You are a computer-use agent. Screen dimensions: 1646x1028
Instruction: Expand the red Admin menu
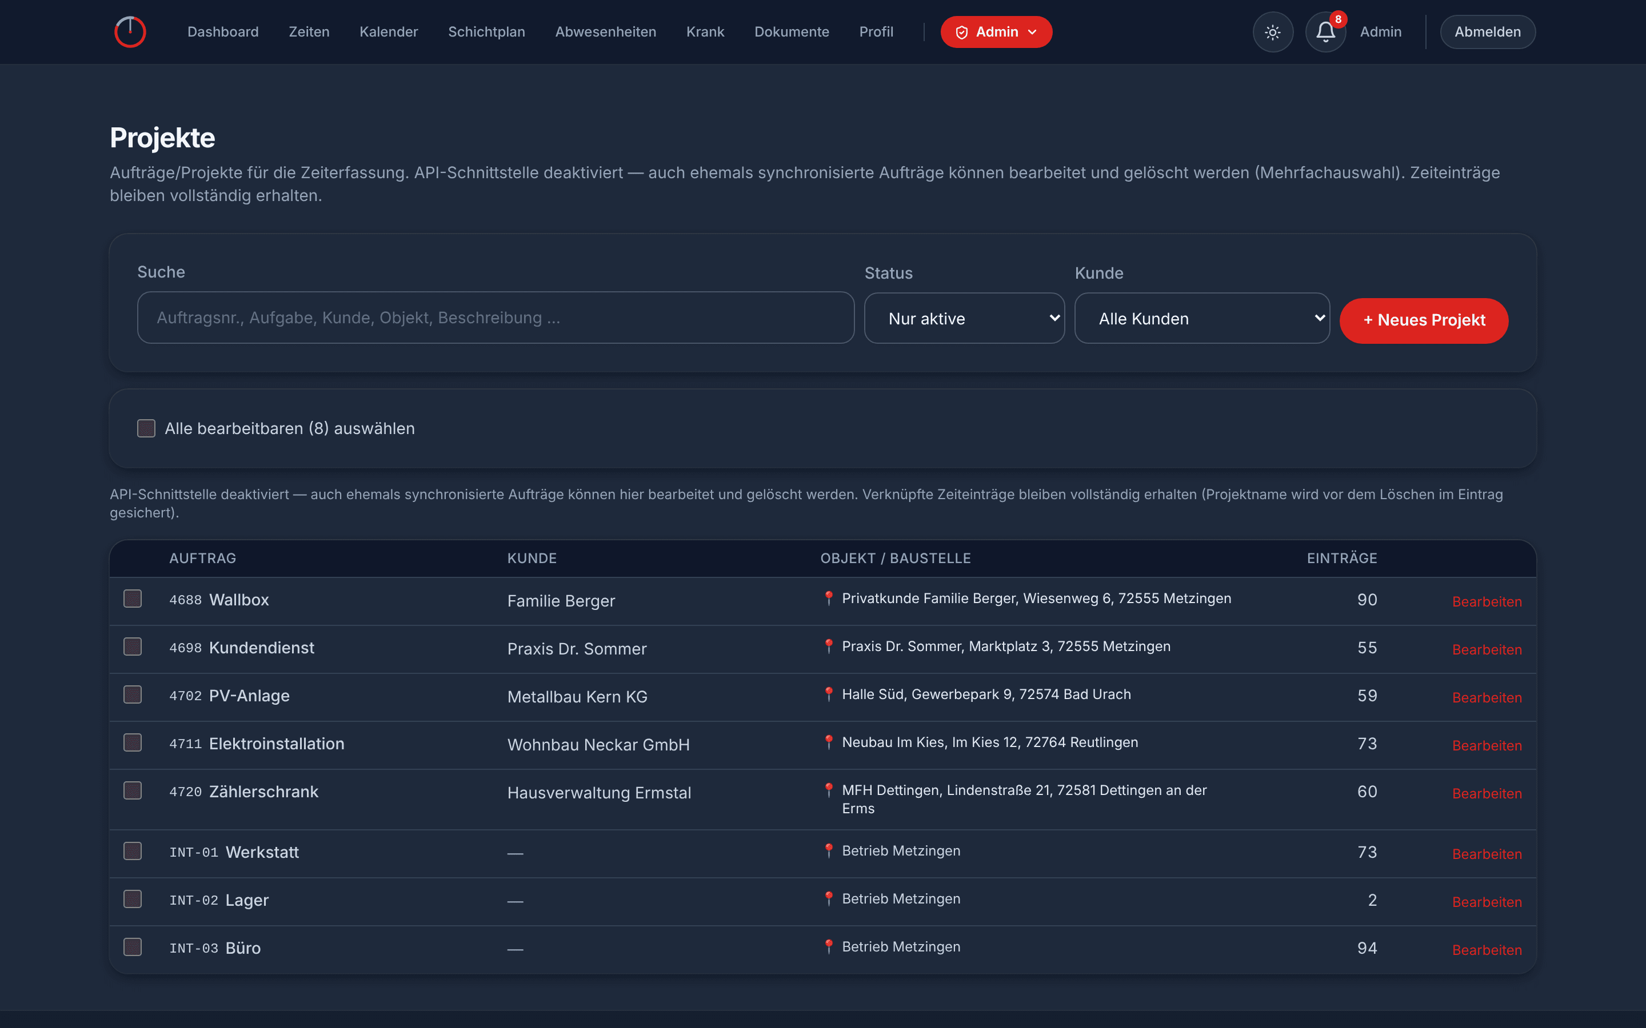click(996, 32)
